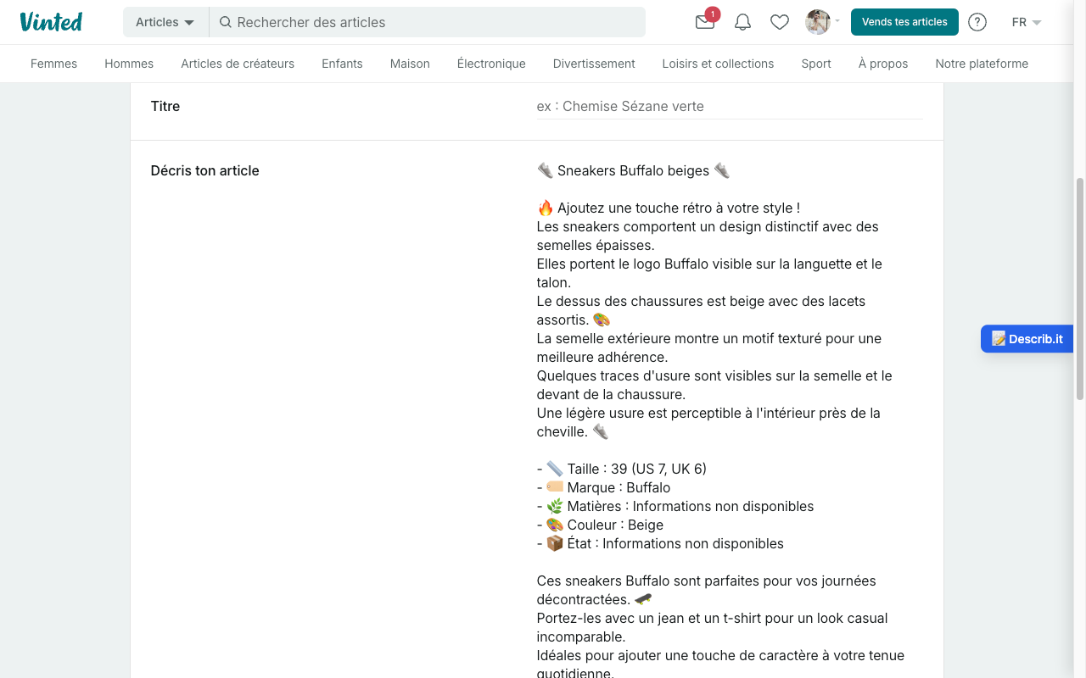The image size is (1086, 678).
Task: Click the 'Matières : Informations non disponibles' line
Action: [675, 507]
